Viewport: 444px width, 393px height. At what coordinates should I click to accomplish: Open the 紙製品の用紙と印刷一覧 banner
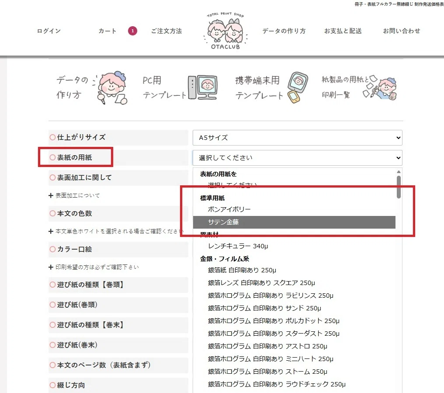(359, 87)
